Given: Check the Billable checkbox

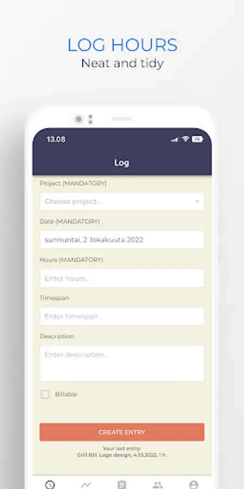Looking at the screenshot, I should [45, 394].
